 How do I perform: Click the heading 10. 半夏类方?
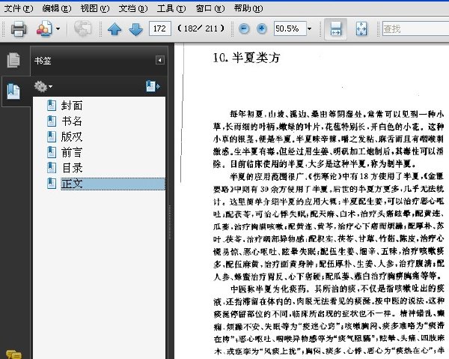246,58
